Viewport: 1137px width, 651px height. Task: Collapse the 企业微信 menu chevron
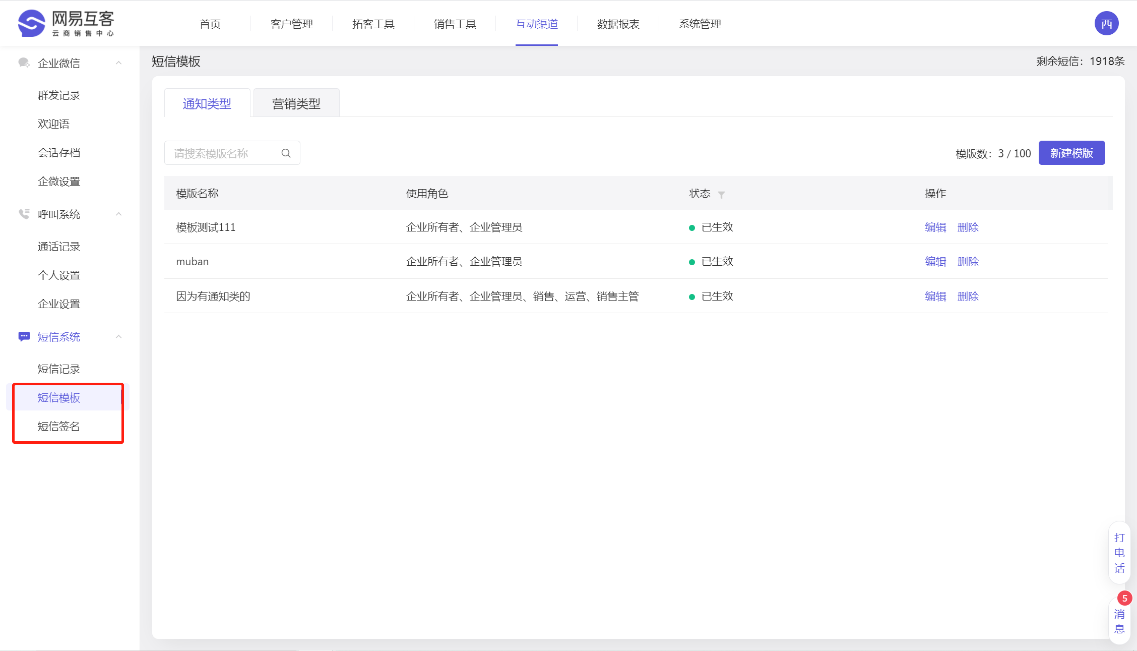click(118, 63)
